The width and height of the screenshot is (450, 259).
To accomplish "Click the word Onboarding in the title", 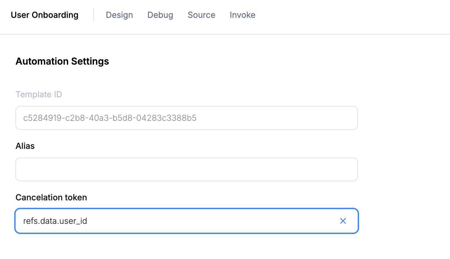I will [55, 15].
